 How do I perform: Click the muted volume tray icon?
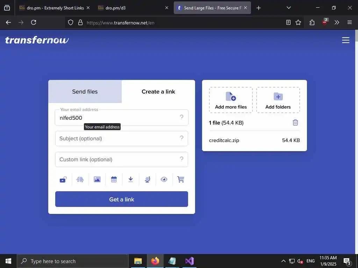300,261
